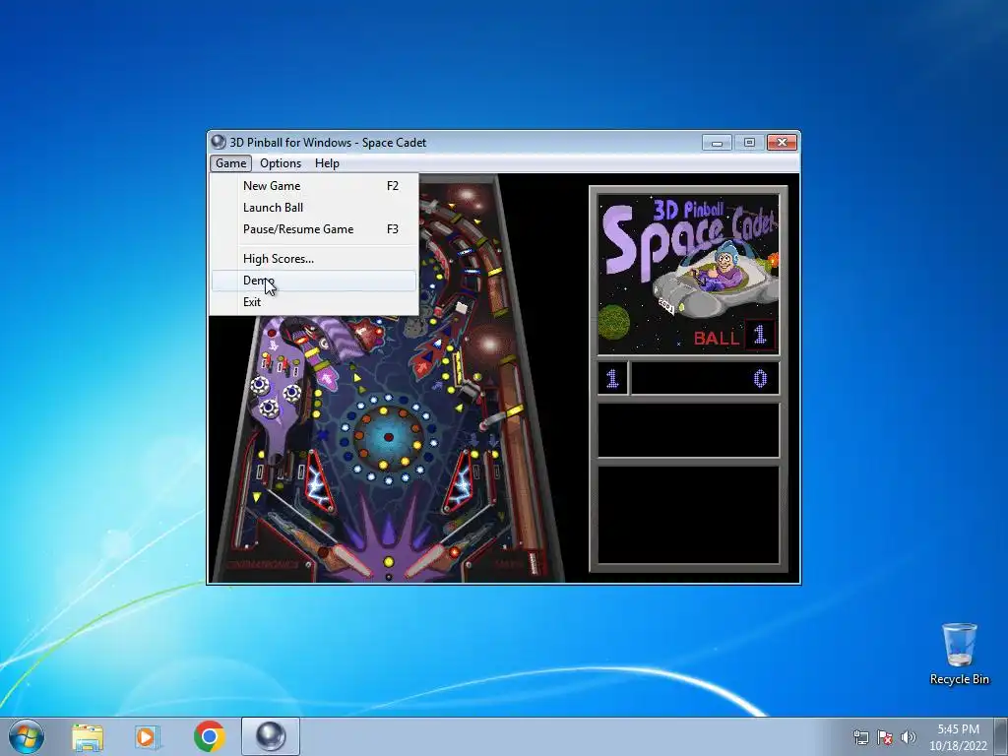Minimize the 3D Pinball window
This screenshot has width=1008, height=756.
(717, 142)
